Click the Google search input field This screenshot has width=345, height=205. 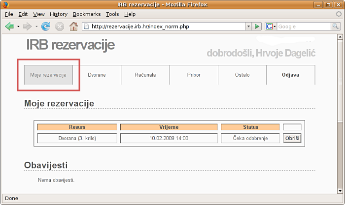pos(303,26)
